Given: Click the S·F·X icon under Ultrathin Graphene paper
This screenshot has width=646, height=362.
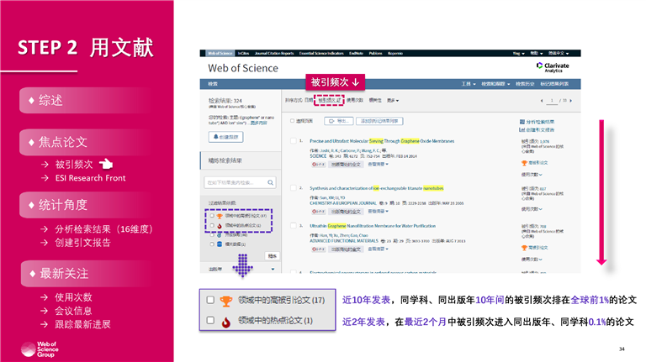Looking at the screenshot, I should click(318, 249).
